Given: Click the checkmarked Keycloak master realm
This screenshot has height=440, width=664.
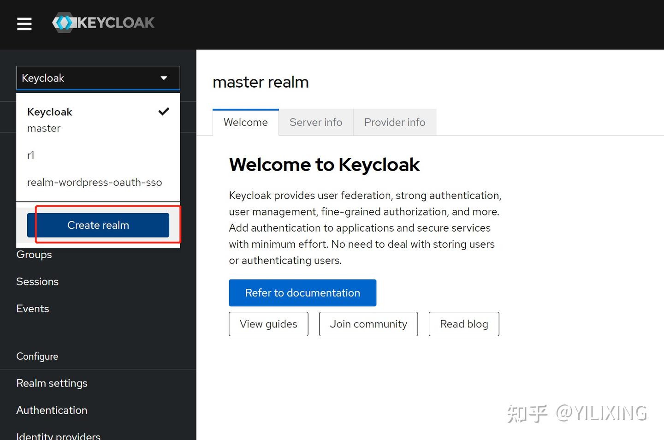Looking at the screenshot, I should [49, 112].
